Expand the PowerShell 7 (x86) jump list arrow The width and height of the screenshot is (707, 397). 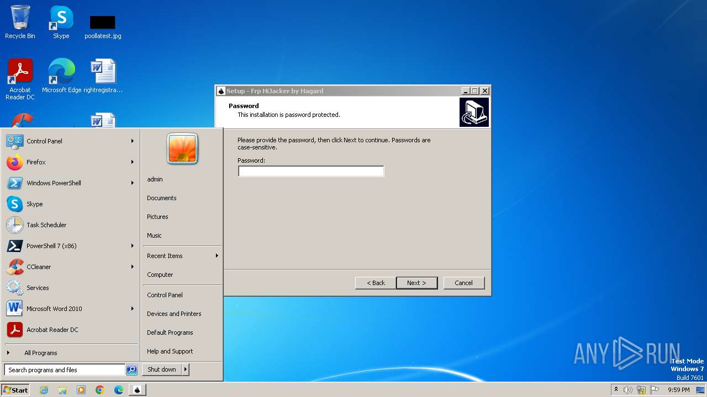coord(133,246)
